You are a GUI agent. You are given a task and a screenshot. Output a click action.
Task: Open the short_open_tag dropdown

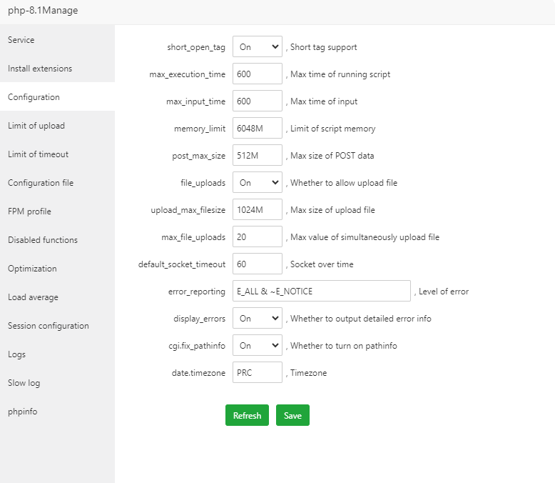257,47
